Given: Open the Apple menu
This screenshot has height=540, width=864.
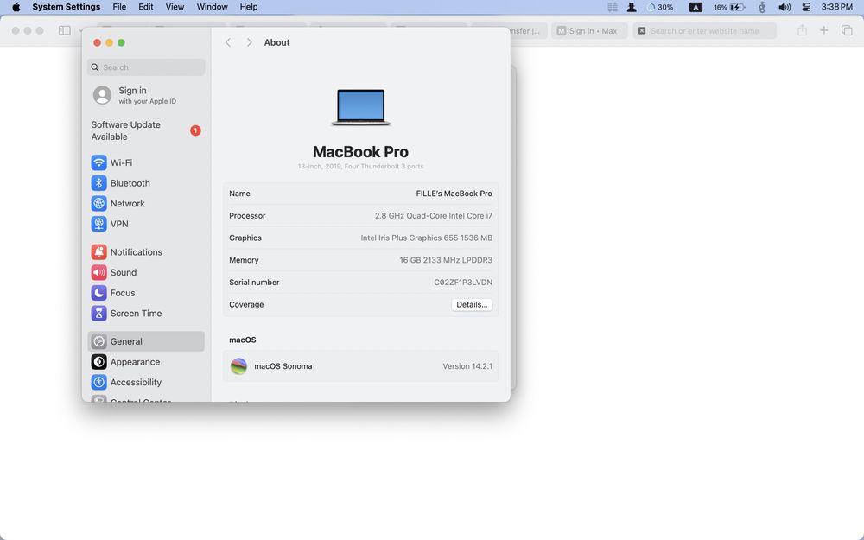Looking at the screenshot, I should pos(16,7).
